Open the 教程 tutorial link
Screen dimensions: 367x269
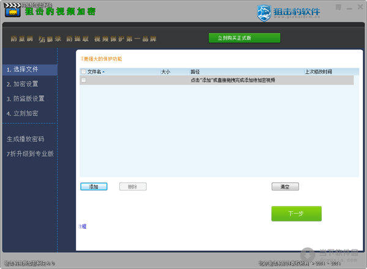(x=83, y=226)
